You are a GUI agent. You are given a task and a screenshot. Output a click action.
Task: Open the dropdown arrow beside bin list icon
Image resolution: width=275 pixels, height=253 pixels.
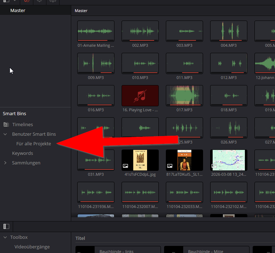(x=15, y=1)
